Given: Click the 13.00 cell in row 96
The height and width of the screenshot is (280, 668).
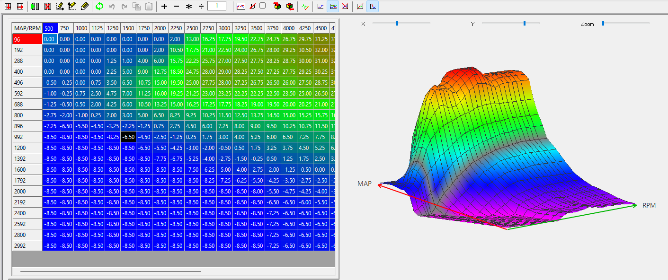Looking at the screenshot, I should point(192,39).
